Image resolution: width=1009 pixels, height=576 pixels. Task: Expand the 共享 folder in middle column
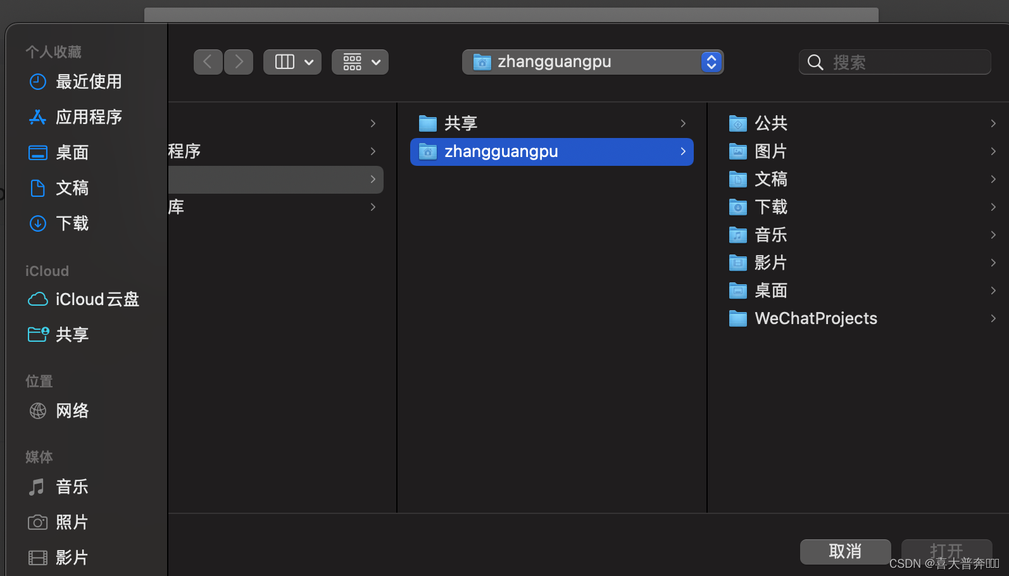coord(683,123)
